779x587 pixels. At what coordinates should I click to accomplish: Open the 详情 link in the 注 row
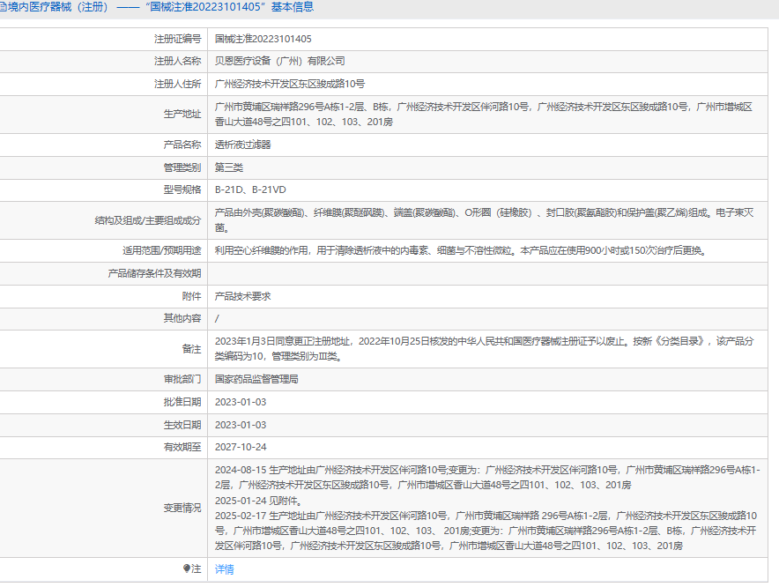click(224, 569)
